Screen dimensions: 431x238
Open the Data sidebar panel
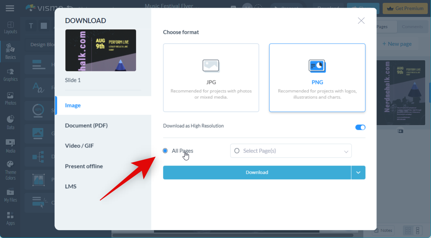(10, 123)
